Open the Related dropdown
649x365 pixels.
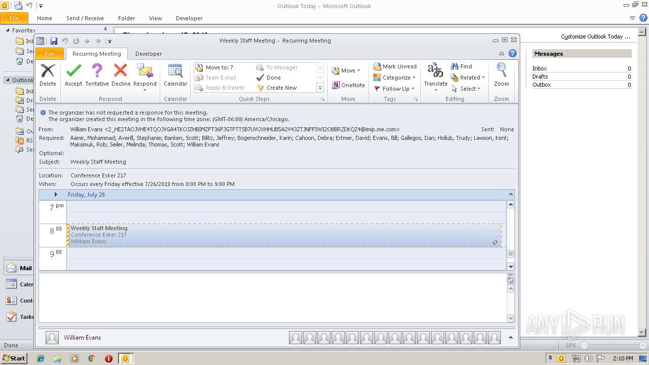tap(468, 78)
